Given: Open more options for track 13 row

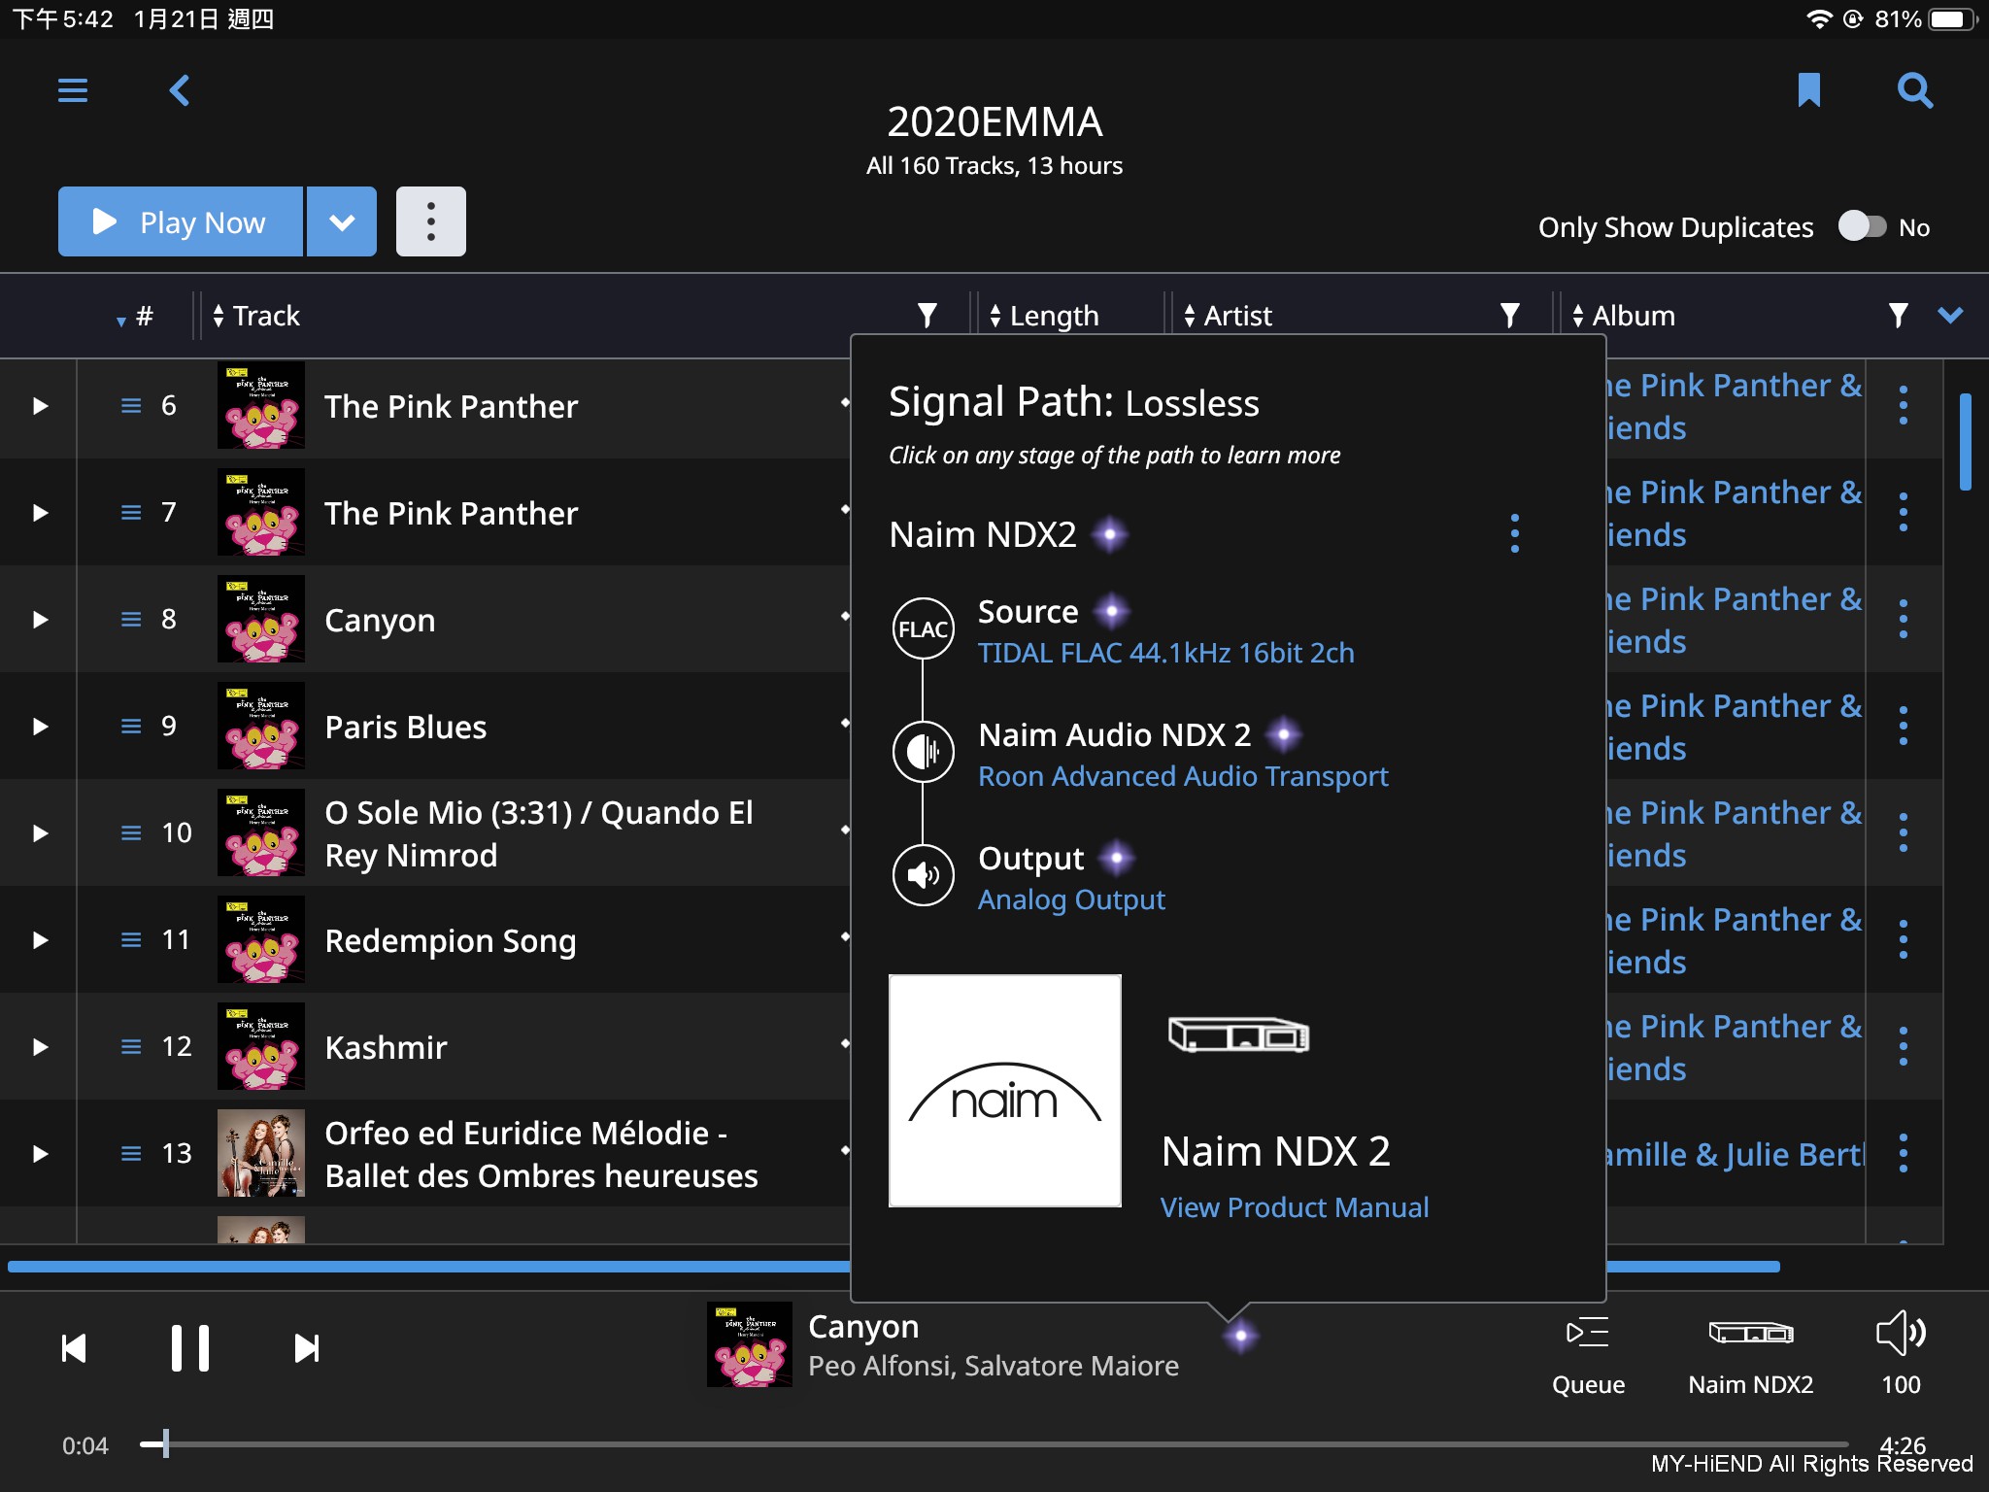Looking at the screenshot, I should point(1904,1154).
